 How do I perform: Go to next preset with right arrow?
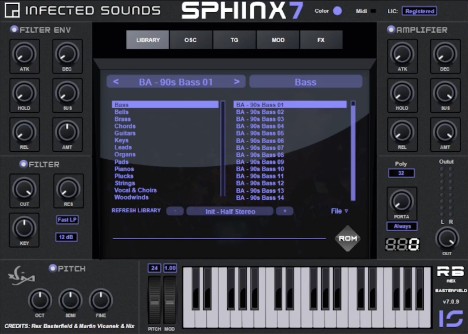coord(237,82)
